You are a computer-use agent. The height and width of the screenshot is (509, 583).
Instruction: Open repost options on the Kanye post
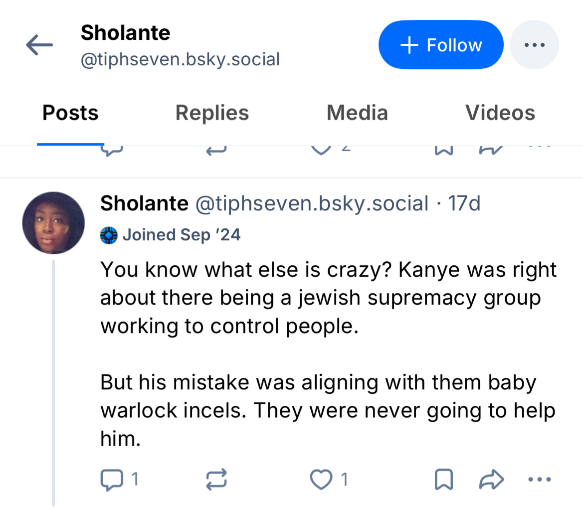coord(216,480)
